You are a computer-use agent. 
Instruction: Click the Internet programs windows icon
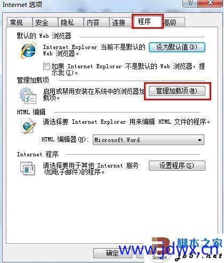pos(28,168)
